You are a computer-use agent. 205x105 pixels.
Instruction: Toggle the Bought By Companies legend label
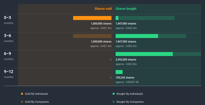click(130, 102)
